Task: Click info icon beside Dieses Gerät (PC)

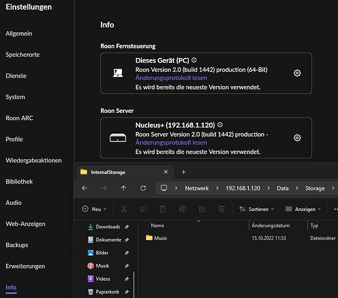Action: click(194, 60)
